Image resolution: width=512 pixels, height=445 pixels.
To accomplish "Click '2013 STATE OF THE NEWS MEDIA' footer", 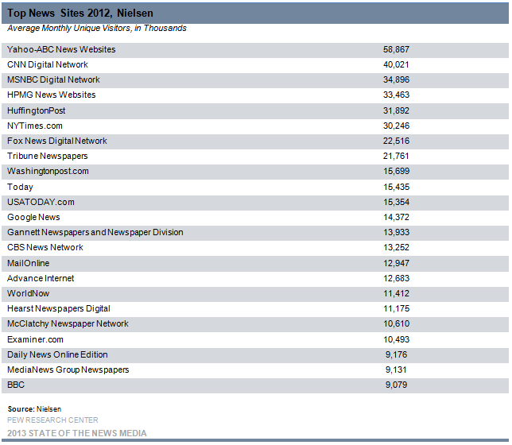I will [77, 433].
